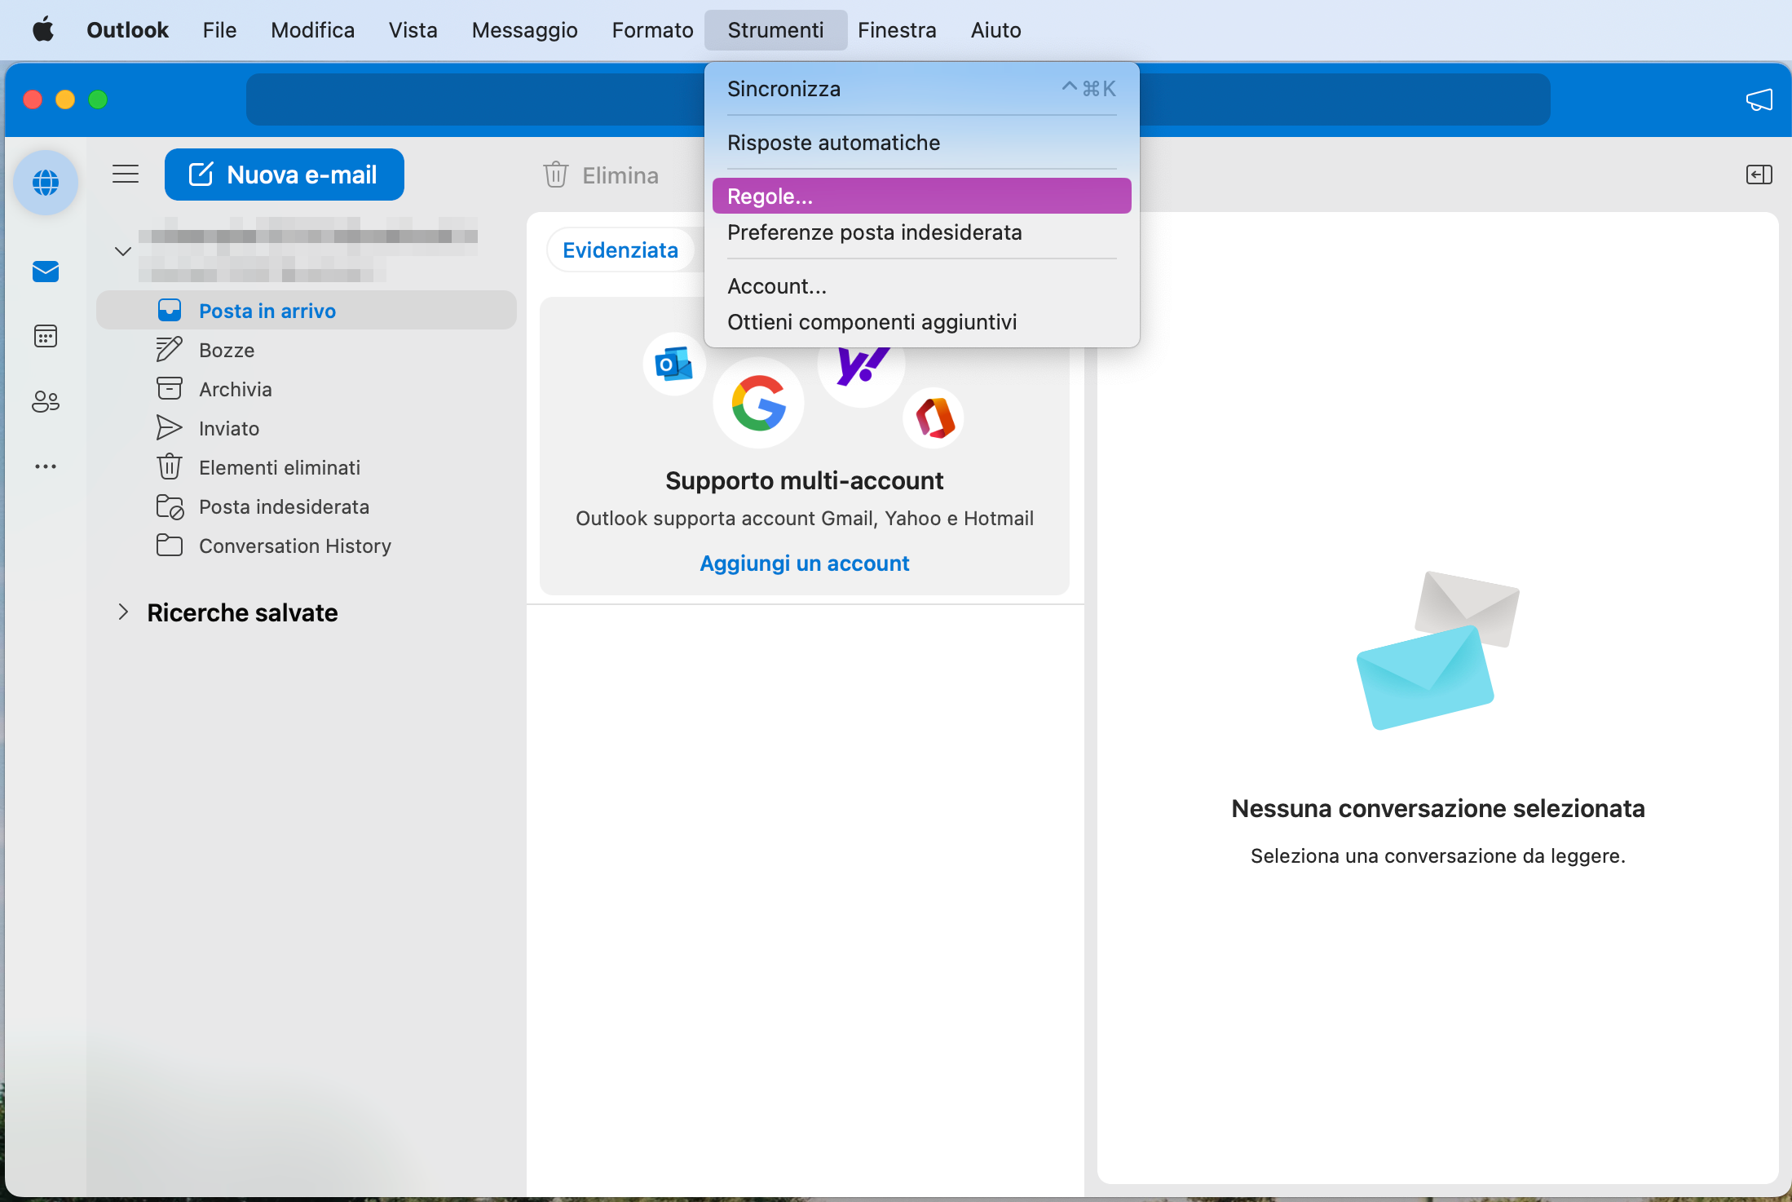The image size is (1792, 1202).
Task: Select Inviato folder label
Action: (229, 428)
